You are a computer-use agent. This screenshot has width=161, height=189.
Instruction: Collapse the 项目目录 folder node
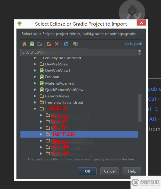pyautogui.click(x=35, y=109)
